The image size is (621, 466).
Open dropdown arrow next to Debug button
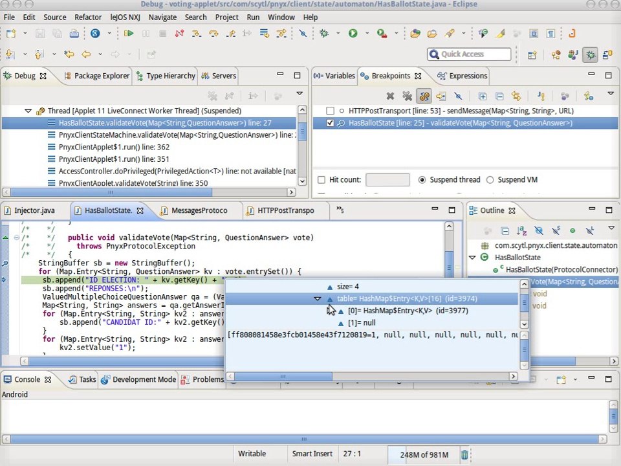(338, 33)
